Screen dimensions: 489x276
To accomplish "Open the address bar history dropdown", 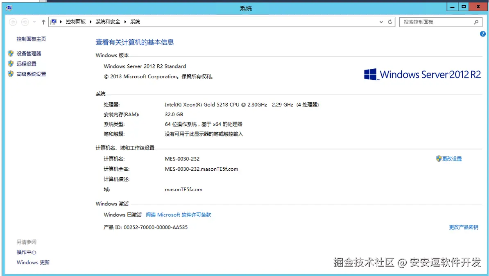I will [x=381, y=22].
